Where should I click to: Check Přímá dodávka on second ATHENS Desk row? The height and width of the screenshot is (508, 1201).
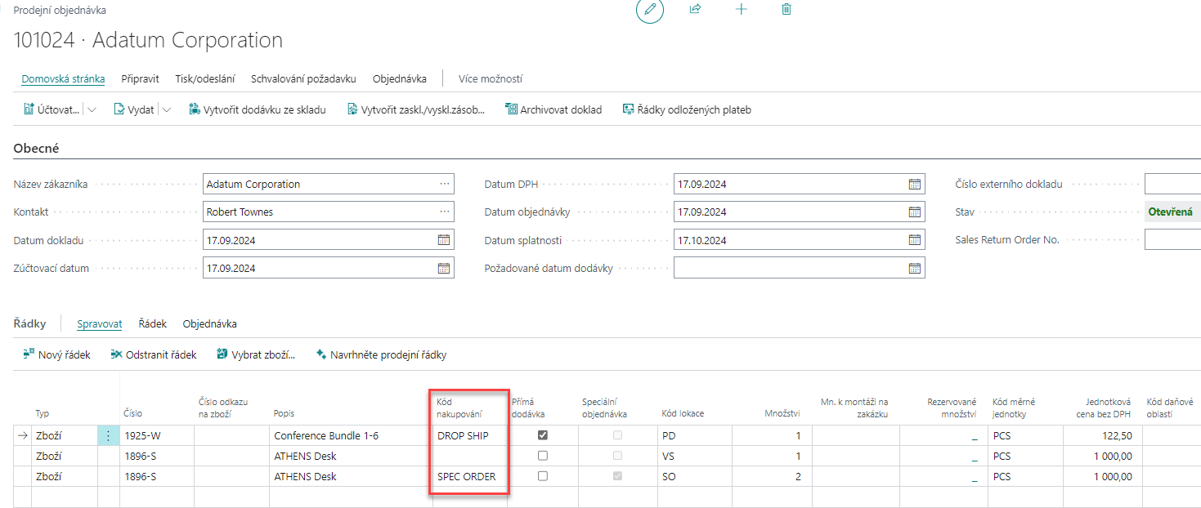coord(543,476)
